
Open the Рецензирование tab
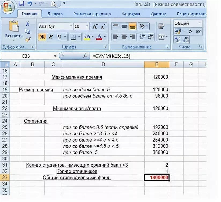click(191, 14)
